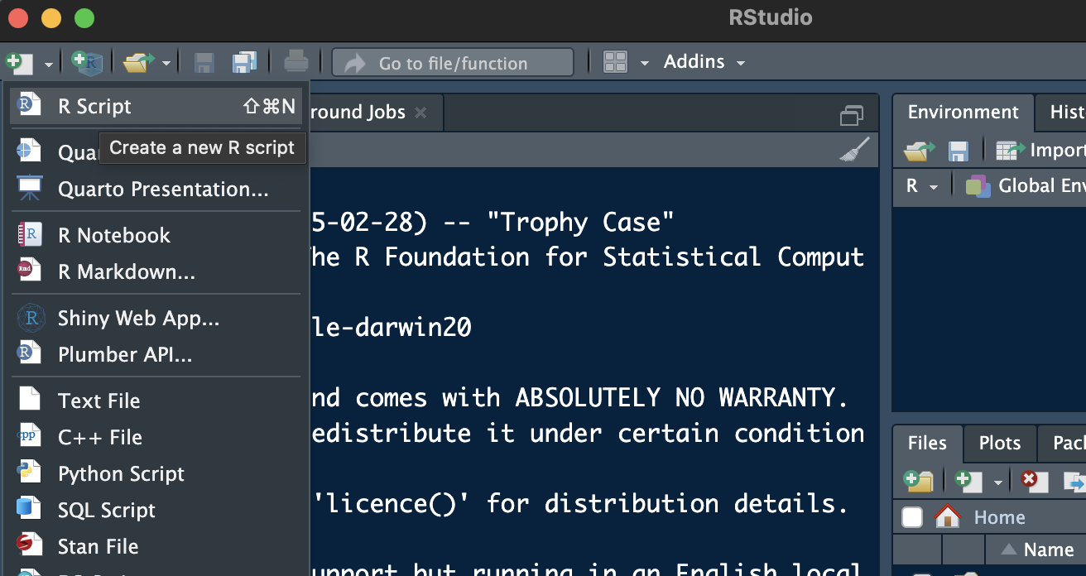Image resolution: width=1086 pixels, height=576 pixels.
Task: Choose R Markdown from the menu
Action: (156, 271)
